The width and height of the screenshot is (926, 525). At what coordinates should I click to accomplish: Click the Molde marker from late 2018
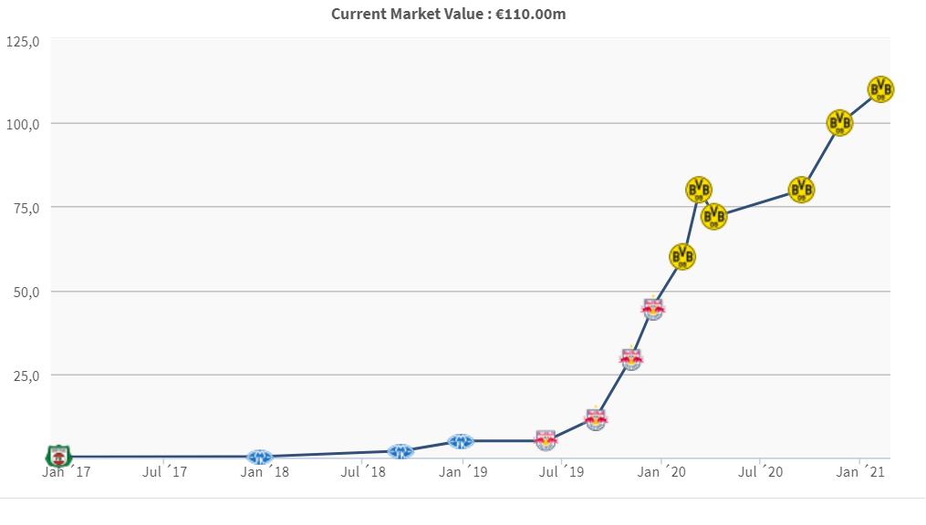tap(401, 451)
